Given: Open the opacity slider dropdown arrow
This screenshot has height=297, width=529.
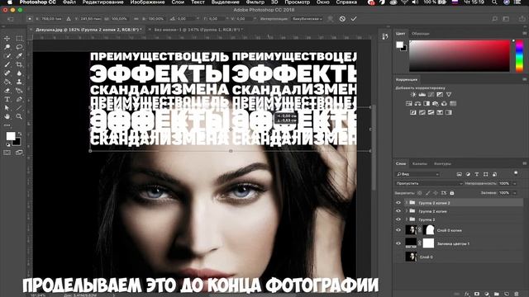Looking at the screenshot, I should tap(514, 183).
